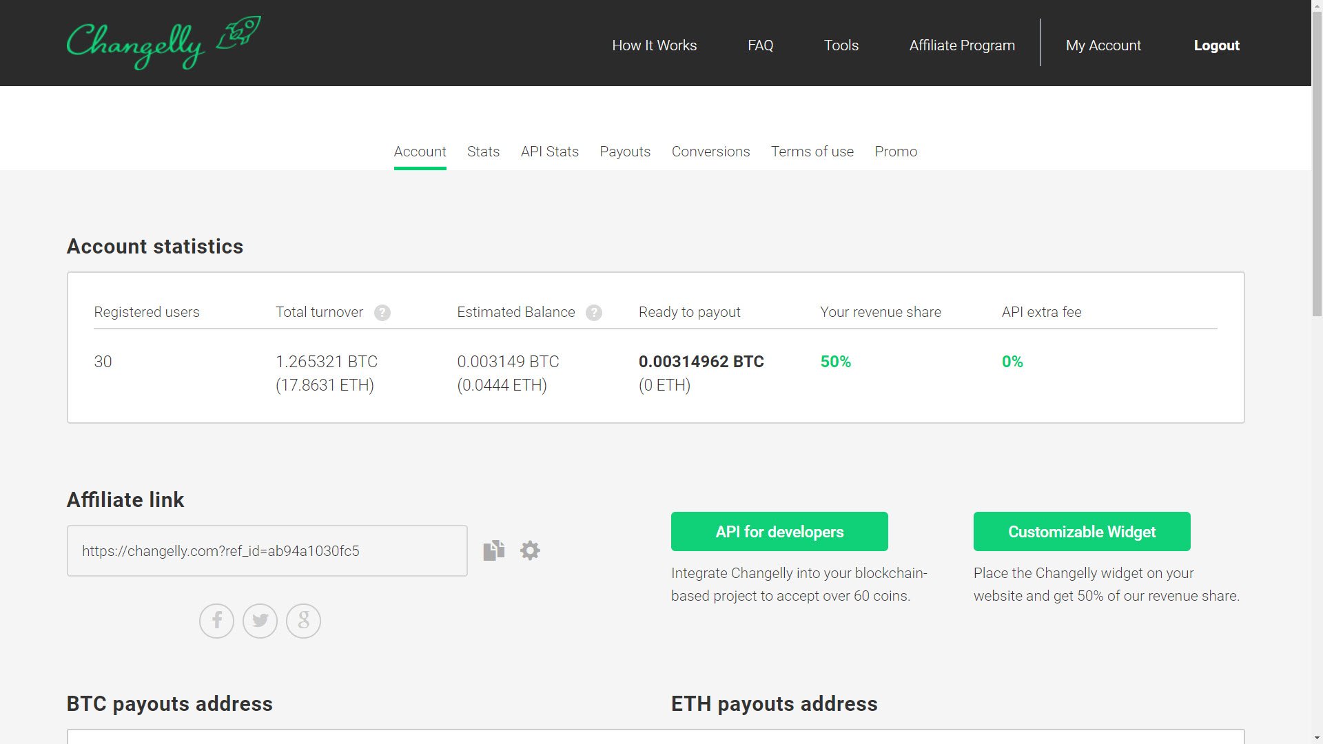
Task: Select the affiliate link input field
Action: [x=267, y=550]
